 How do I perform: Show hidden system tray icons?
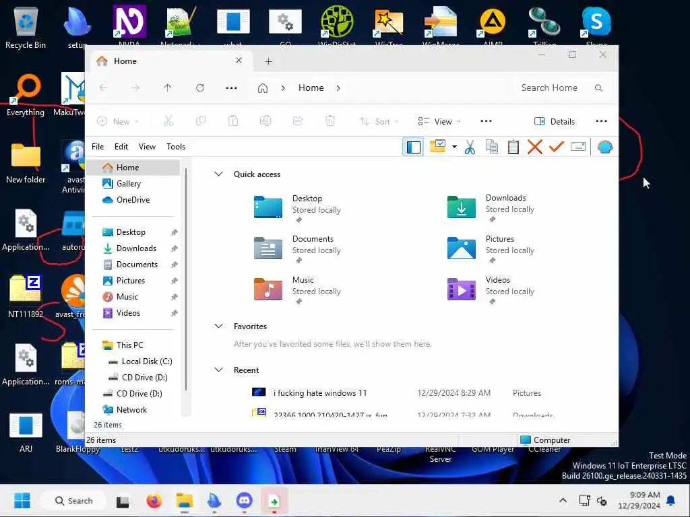563,500
